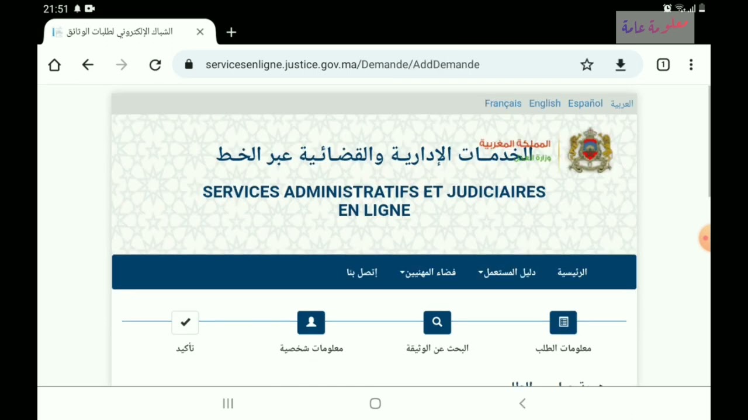Viewport: 748px width, 420px height.
Task: Bookmark page with the star icon
Action: tap(587, 65)
